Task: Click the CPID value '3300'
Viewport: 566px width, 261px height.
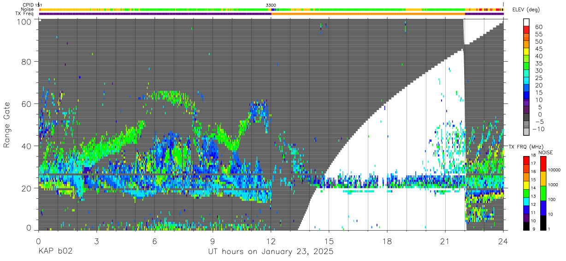Action: pyautogui.click(x=271, y=5)
